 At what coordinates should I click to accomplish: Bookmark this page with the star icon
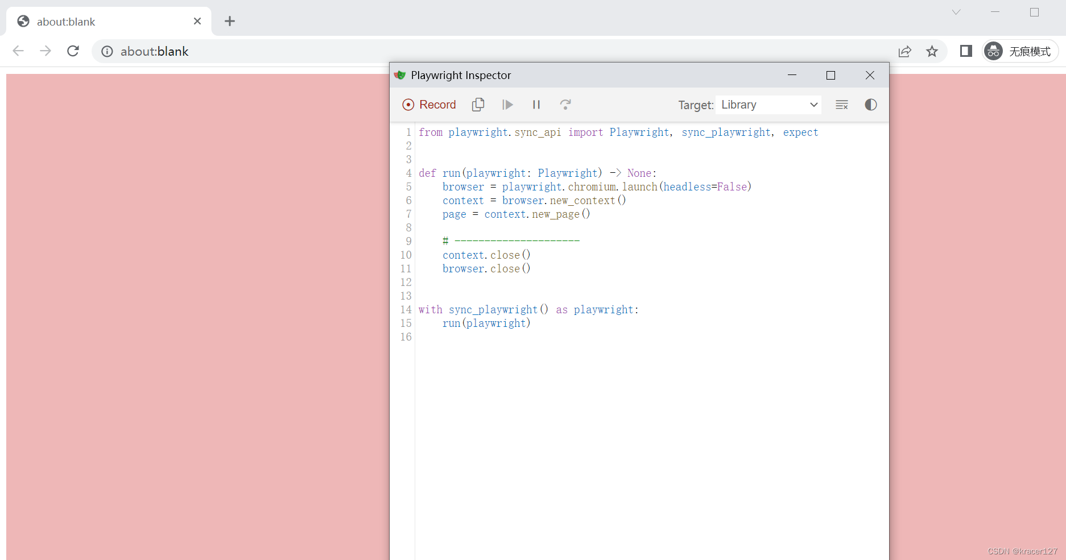point(932,52)
